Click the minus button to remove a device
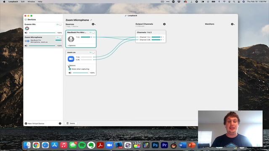This screenshot has width=269, height=151. pyautogui.click(x=60, y=123)
